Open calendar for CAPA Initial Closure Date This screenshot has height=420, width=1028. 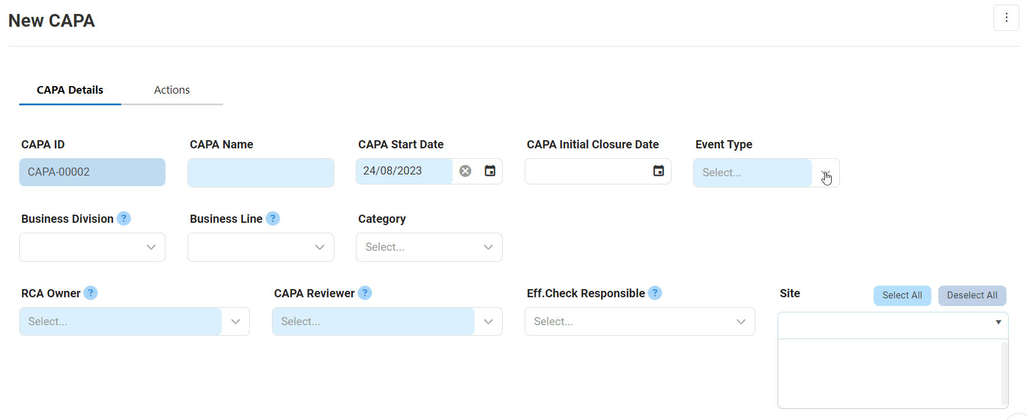[658, 171]
